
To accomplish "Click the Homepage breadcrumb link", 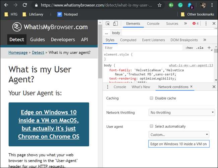I will [x=18, y=52].
